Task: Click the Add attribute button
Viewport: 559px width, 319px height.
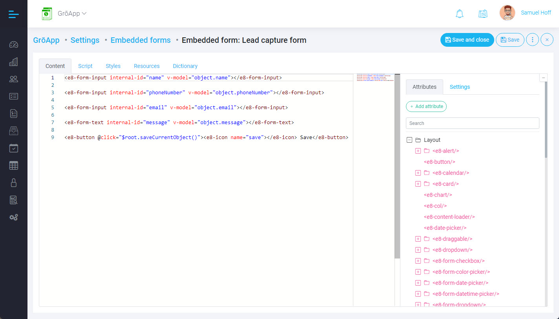Action: tap(426, 106)
